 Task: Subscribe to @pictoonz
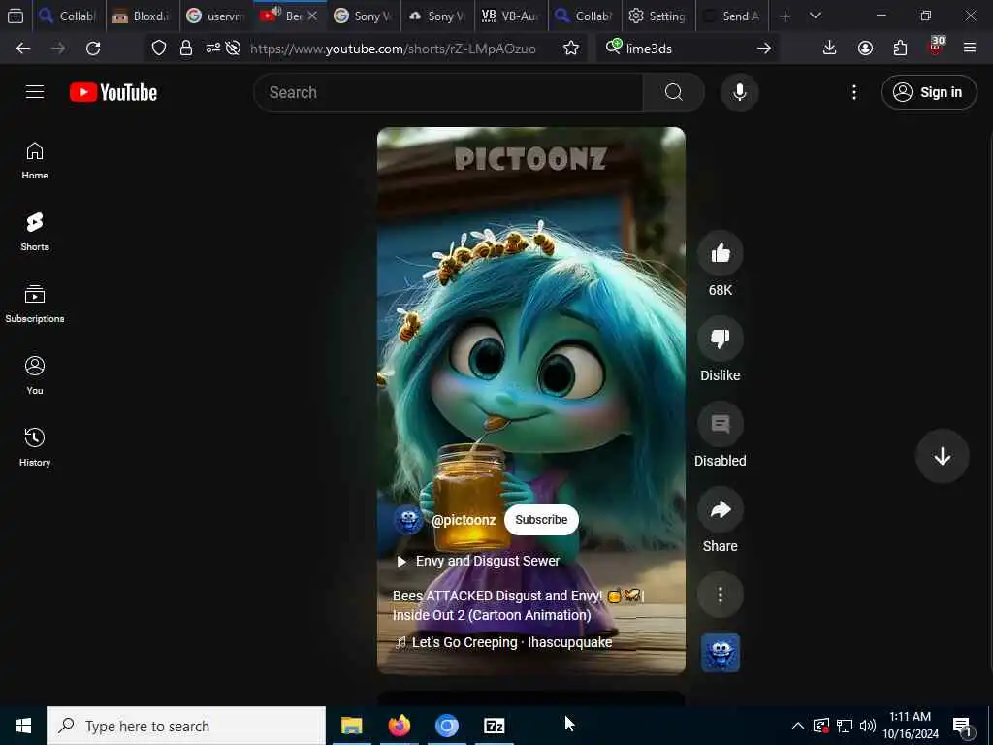tap(541, 520)
